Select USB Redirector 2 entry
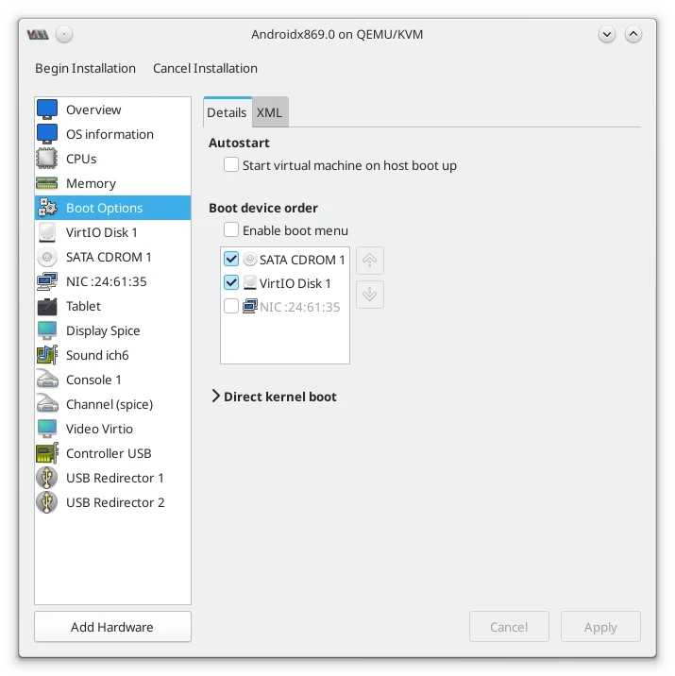The height and width of the screenshot is (676, 675). (112, 502)
